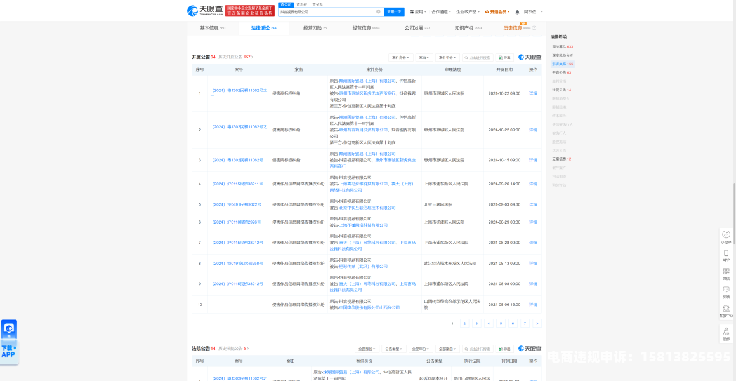Clear the search box with the X icon
Screen dimensions: 736x381
point(378,11)
